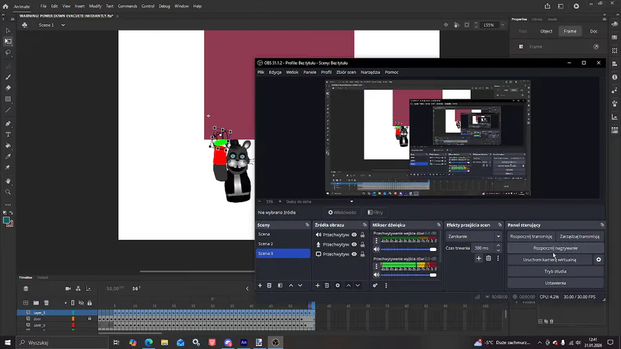The image size is (621, 349).
Task: Select the Free Transform tool
Action: tap(8, 41)
